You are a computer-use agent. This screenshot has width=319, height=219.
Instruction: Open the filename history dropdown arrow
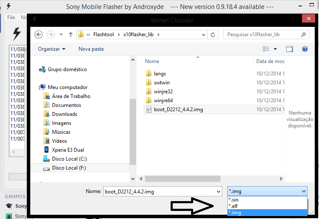(x=218, y=192)
